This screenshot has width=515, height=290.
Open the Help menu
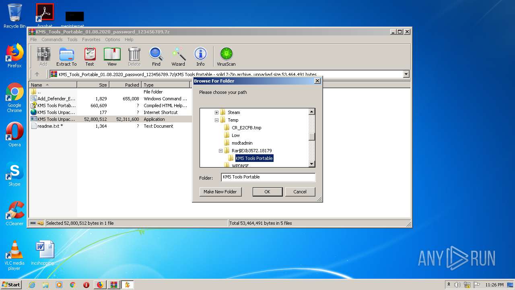point(129,39)
